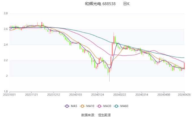Click the 20231031 date axis label

click(9, 95)
